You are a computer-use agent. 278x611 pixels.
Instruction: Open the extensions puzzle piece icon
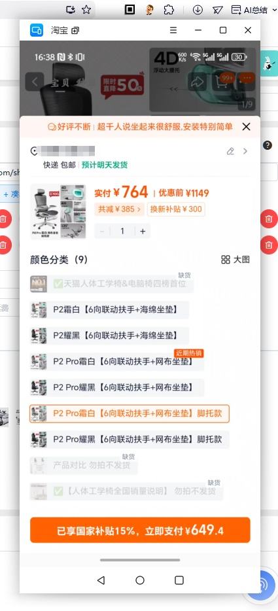tap(169, 10)
